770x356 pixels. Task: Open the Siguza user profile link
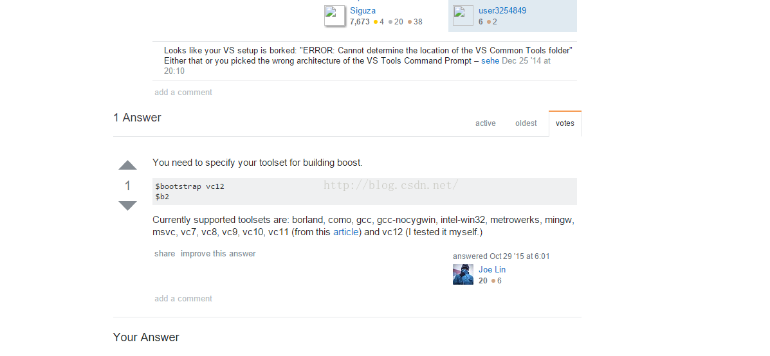tap(363, 10)
